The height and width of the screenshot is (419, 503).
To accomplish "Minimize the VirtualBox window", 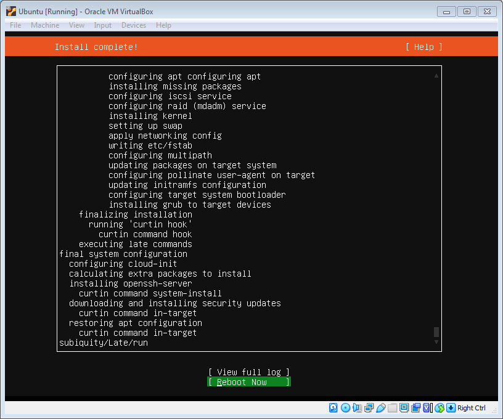I will click(446, 12).
